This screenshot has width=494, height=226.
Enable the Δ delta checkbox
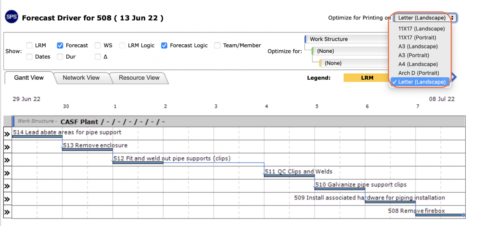98,57
